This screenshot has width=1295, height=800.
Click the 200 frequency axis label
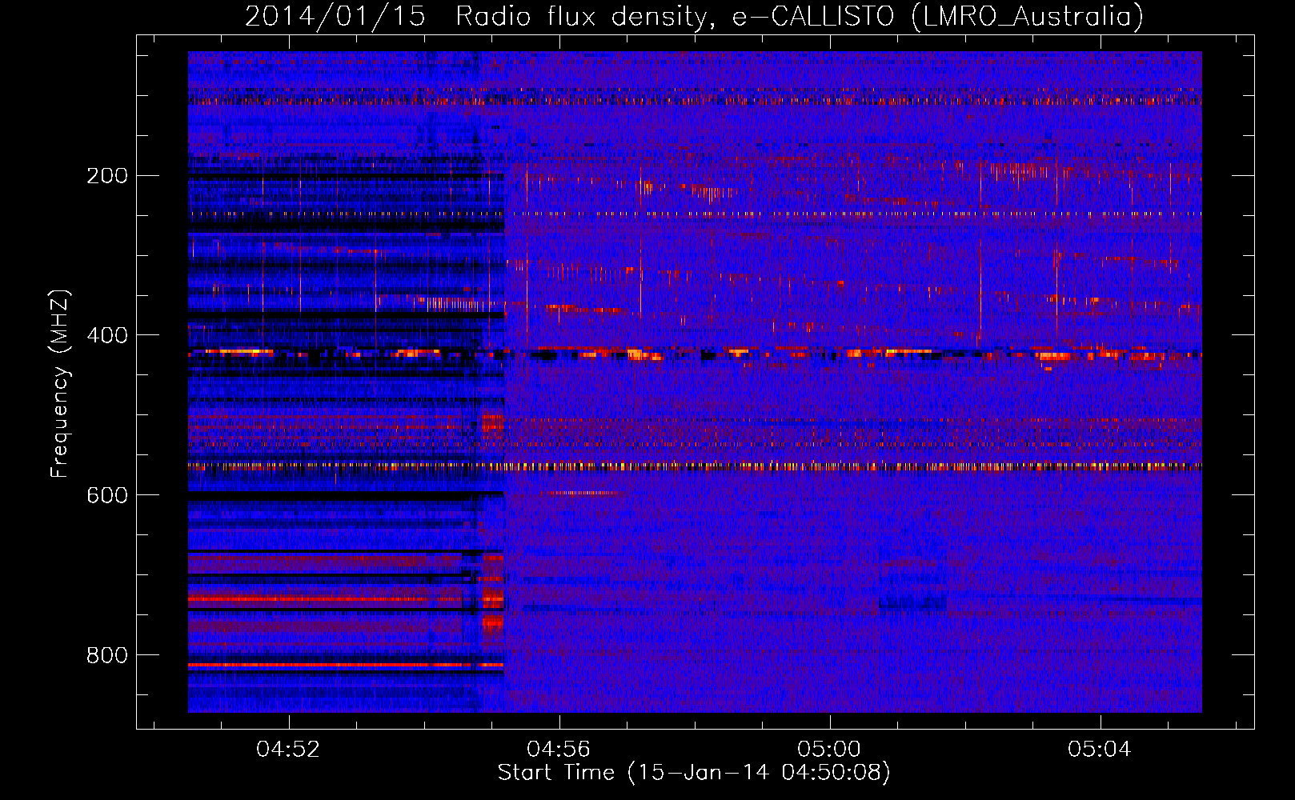pyautogui.click(x=106, y=176)
